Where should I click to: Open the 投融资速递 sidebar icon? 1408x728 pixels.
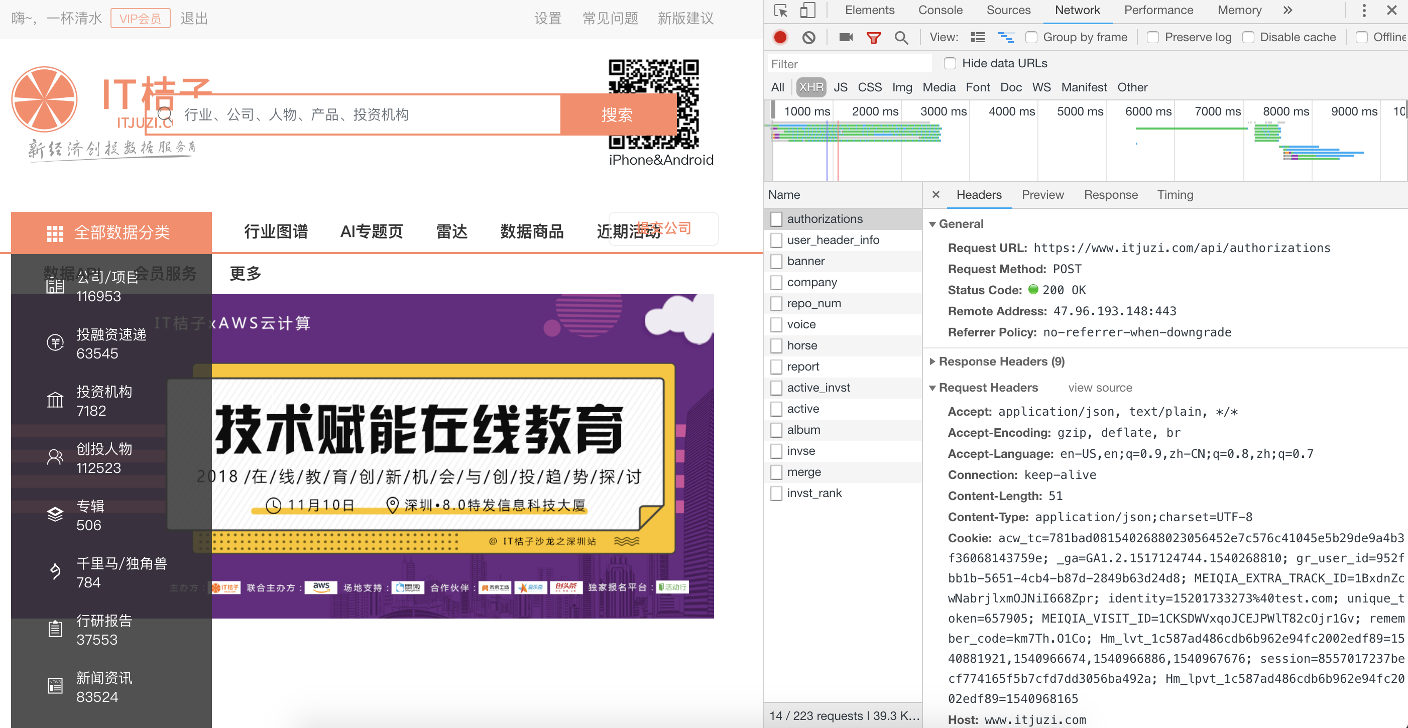[55, 343]
